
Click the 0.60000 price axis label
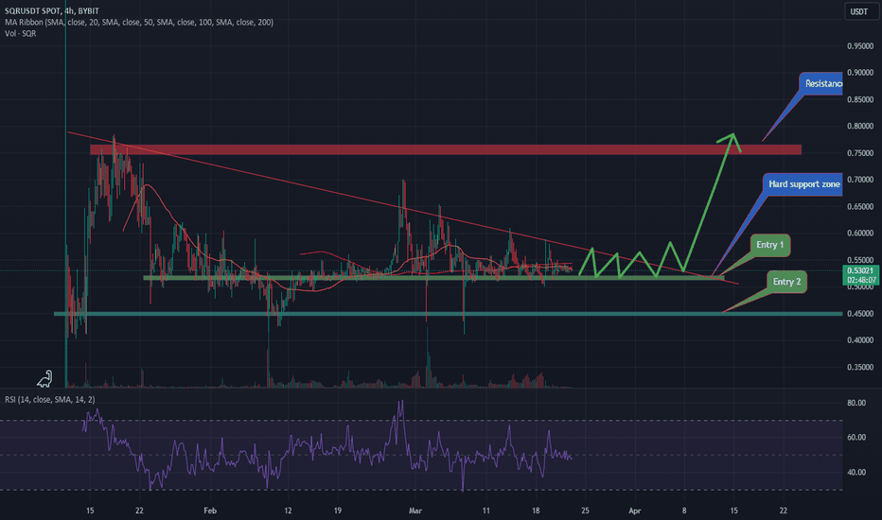click(x=860, y=234)
